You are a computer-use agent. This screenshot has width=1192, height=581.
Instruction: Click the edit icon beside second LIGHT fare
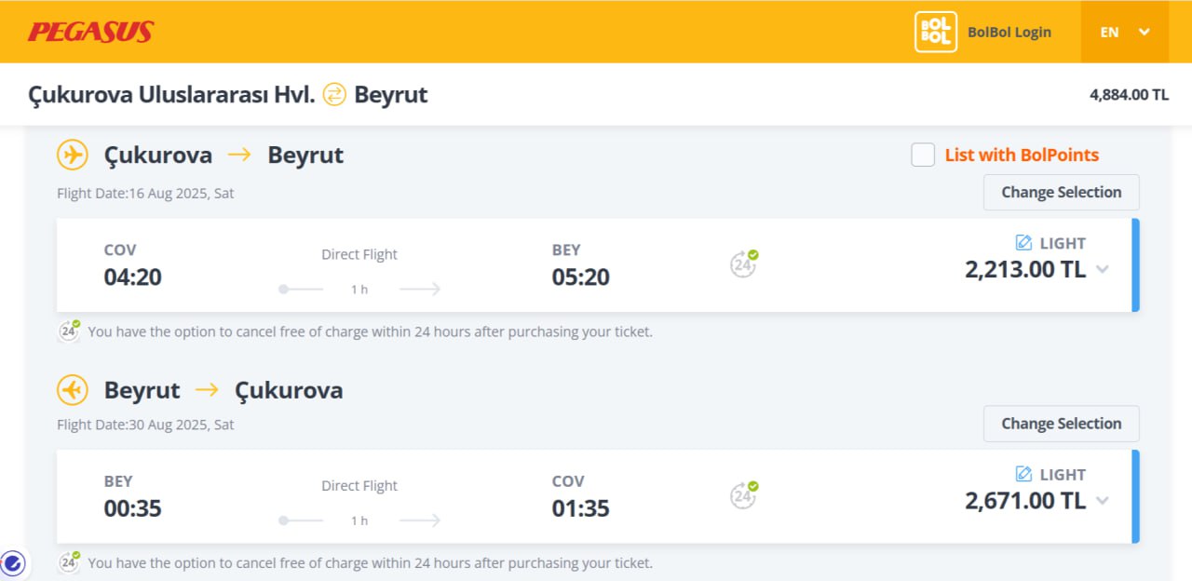click(1023, 474)
